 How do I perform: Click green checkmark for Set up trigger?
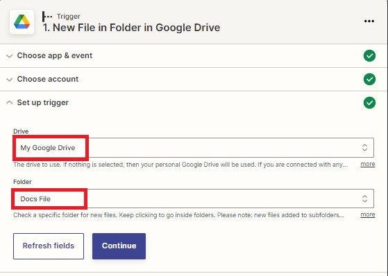point(369,102)
